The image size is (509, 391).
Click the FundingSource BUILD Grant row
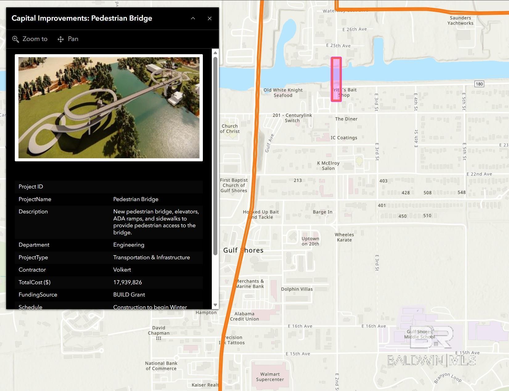click(x=109, y=295)
